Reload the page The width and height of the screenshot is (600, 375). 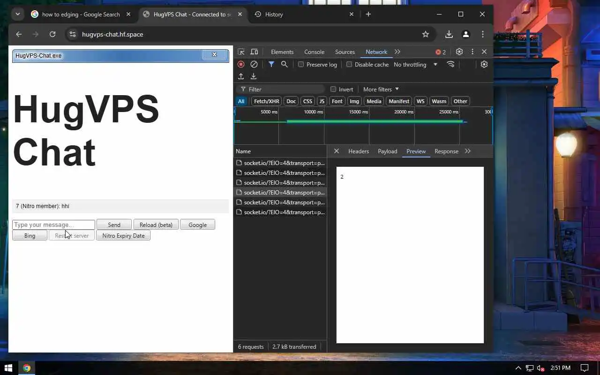52,34
